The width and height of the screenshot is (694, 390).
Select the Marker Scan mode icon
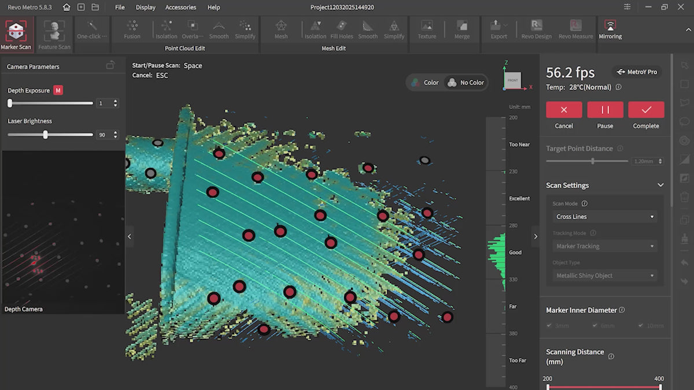16,31
